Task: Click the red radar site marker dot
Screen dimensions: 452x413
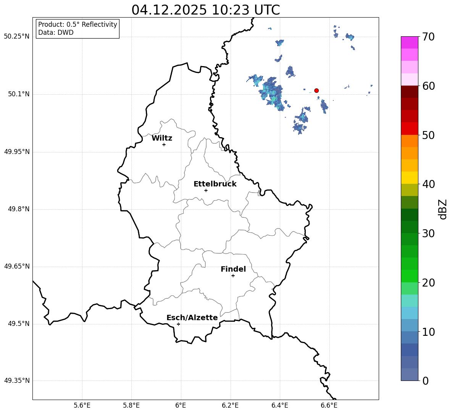Action: tap(316, 91)
